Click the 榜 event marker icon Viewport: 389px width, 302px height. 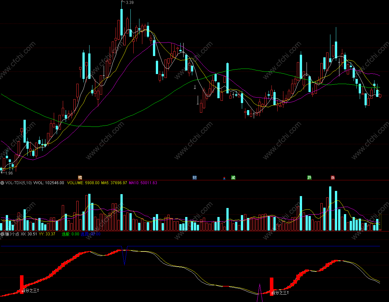80,177
